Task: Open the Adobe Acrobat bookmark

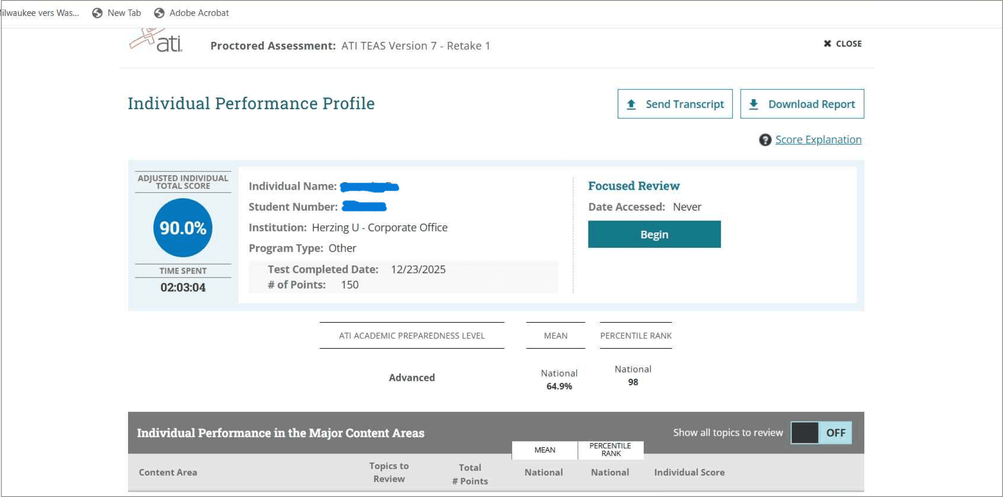Action: (x=199, y=13)
